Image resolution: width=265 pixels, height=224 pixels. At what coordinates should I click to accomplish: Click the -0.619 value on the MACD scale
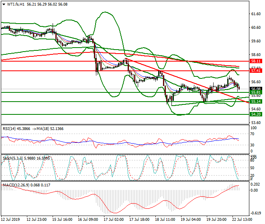tap(255, 213)
